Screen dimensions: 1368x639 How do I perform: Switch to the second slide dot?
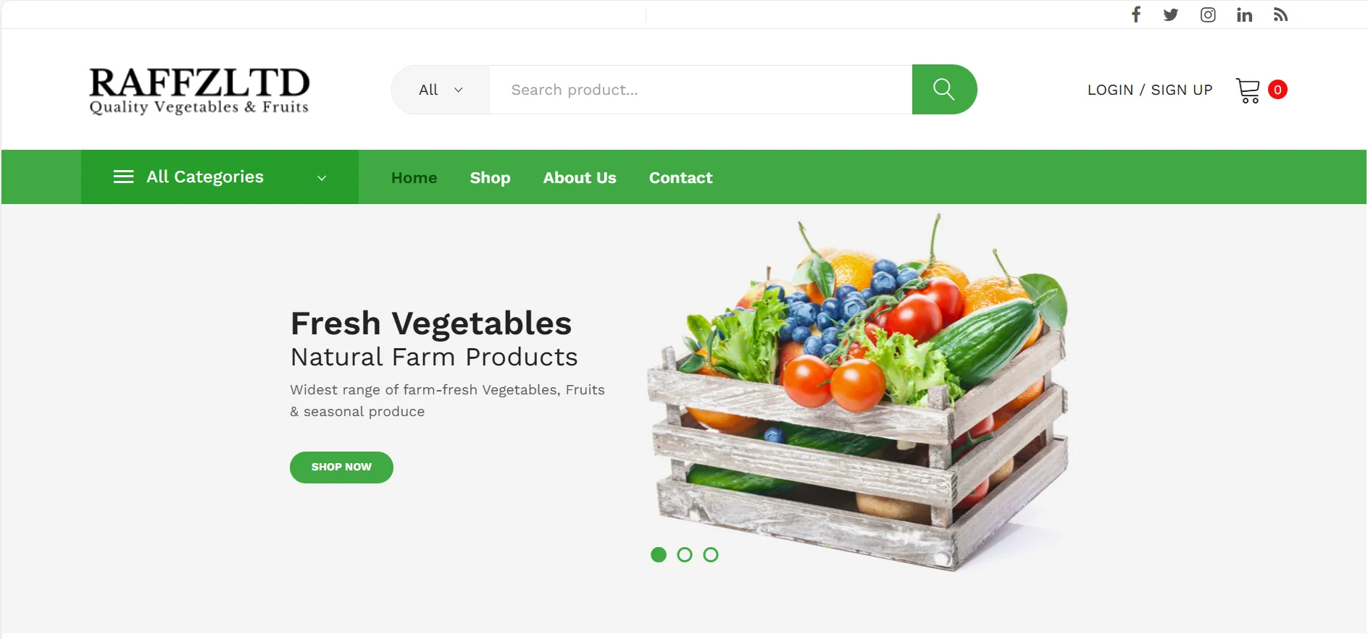[685, 554]
